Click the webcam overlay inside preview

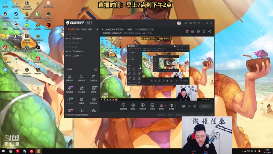[x=186, y=93]
